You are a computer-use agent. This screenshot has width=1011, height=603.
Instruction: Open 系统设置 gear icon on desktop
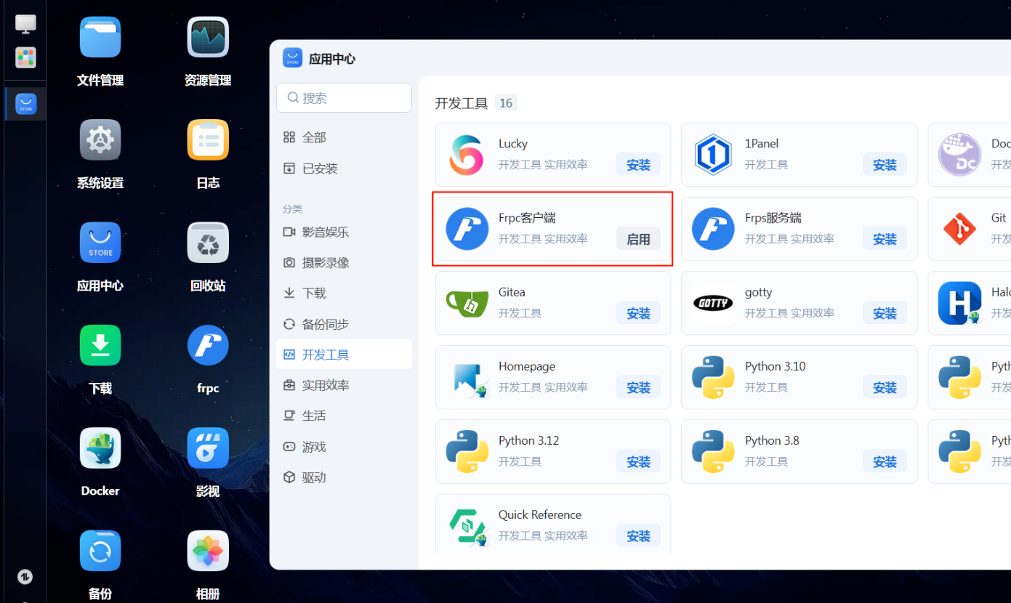point(100,139)
